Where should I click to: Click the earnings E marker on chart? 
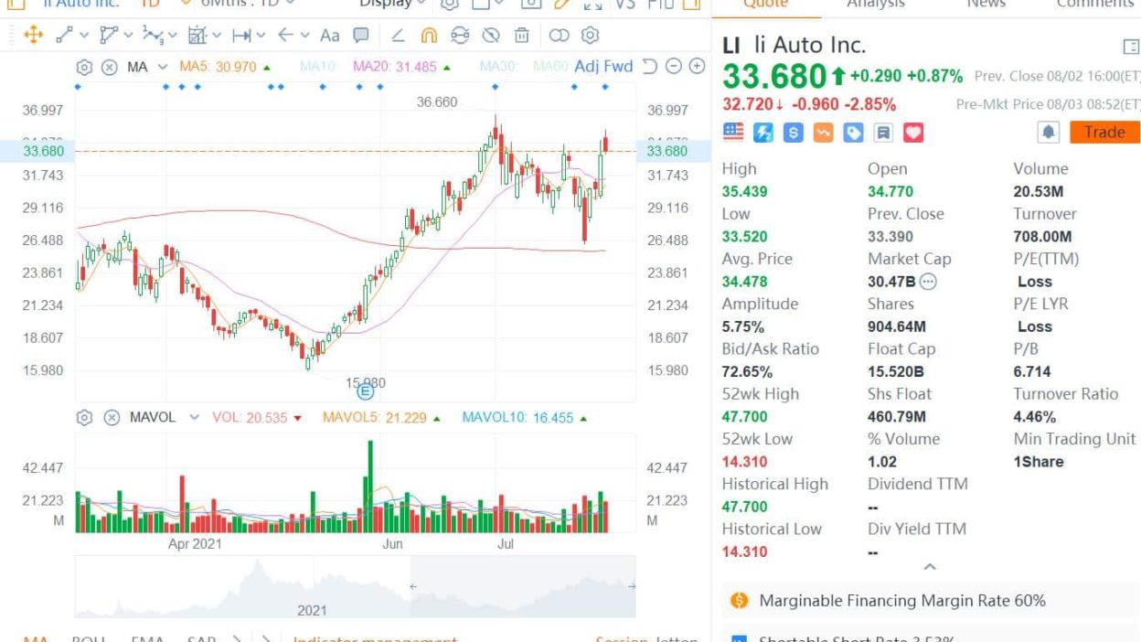366,392
